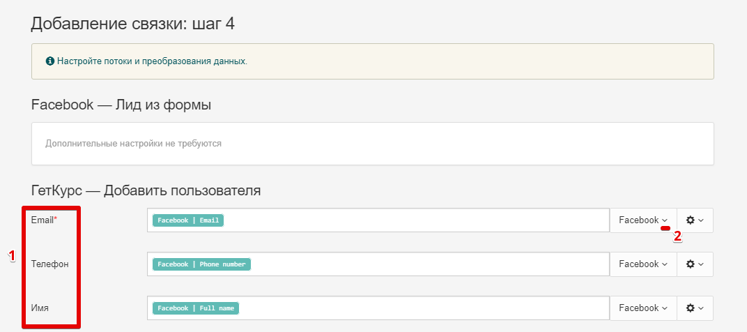Select the 'Facebook | Phone number' tag

[201, 264]
